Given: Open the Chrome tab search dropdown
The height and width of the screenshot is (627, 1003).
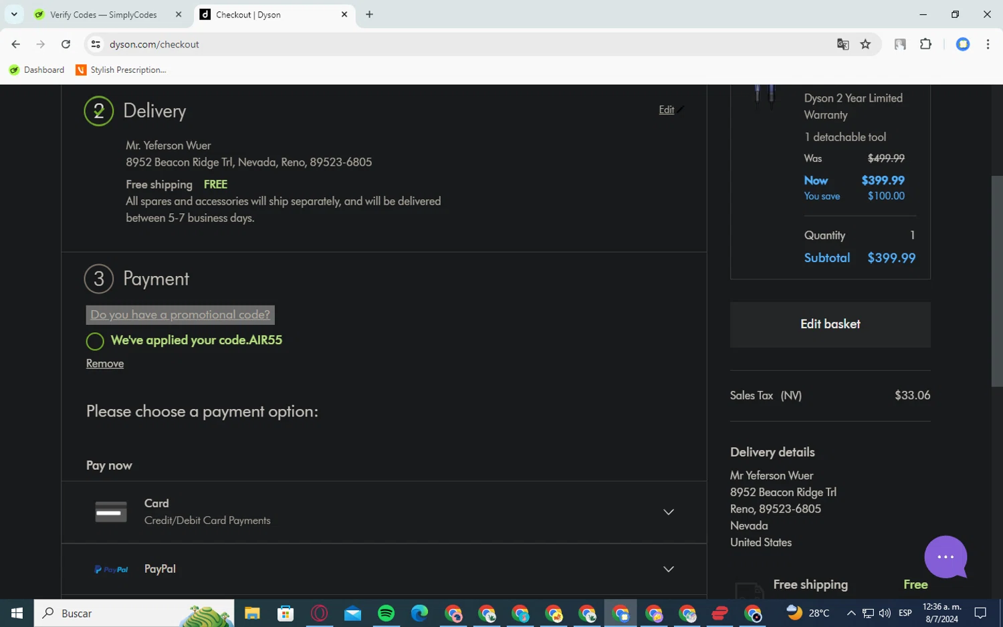Looking at the screenshot, I should 14,14.
